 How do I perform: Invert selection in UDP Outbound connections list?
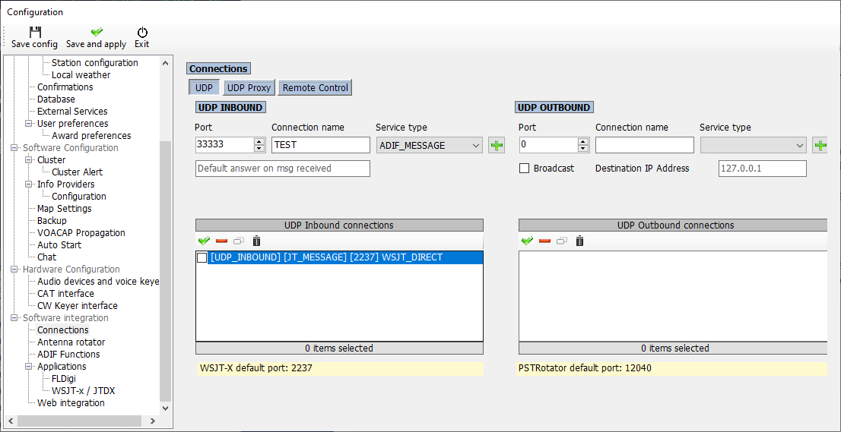[x=562, y=241]
